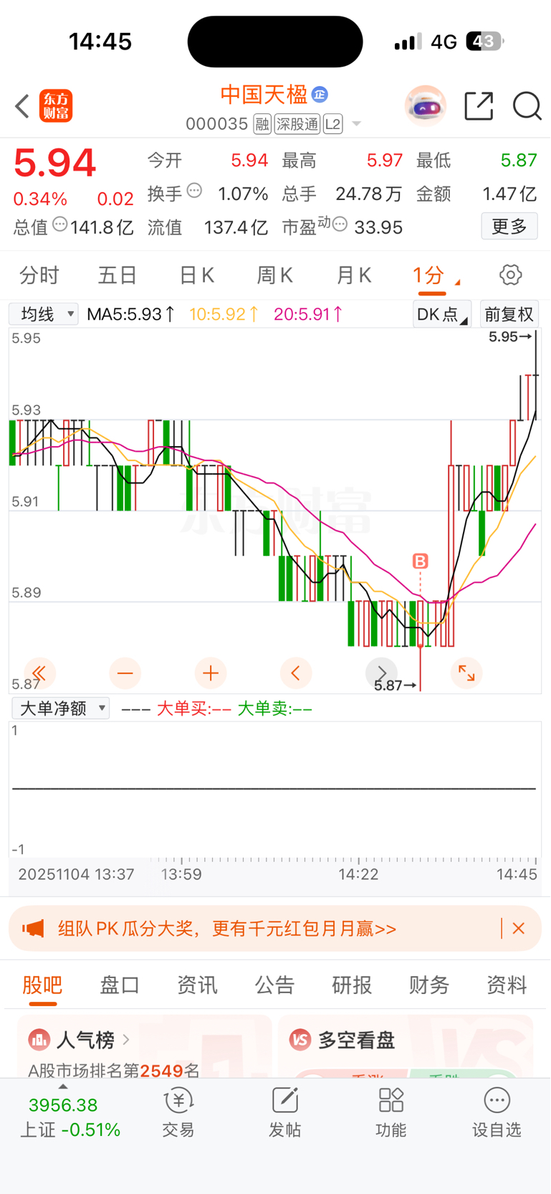Viewport: 551px width, 1194px height.
Task: Open 交易 trading in bottom bar
Action: point(178,1113)
